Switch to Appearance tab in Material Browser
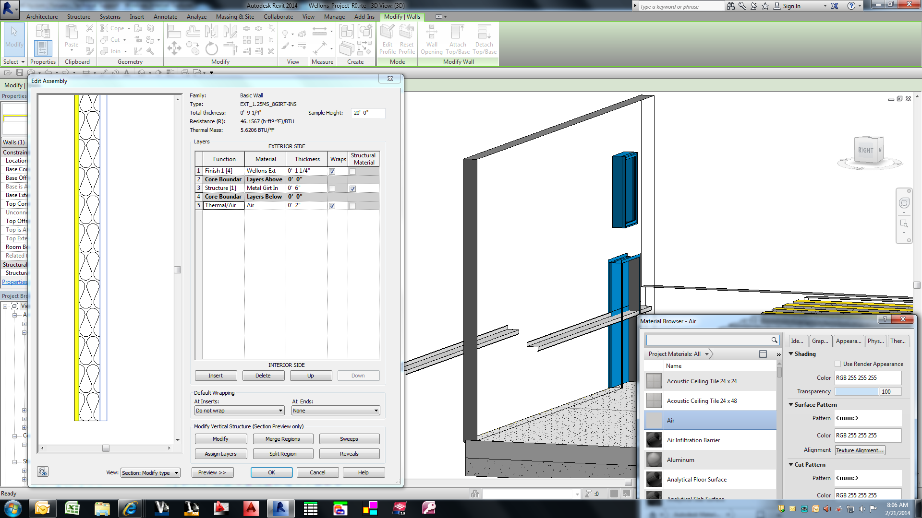The image size is (922, 518). 848,341
